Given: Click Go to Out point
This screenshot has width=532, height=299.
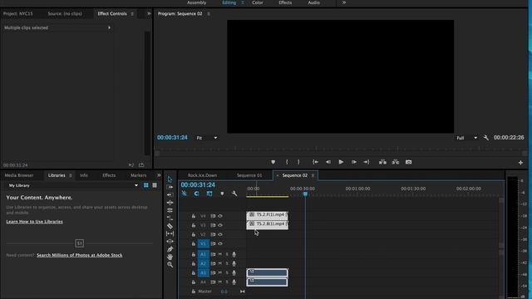Looking at the screenshot, I should pyautogui.click(x=367, y=162).
